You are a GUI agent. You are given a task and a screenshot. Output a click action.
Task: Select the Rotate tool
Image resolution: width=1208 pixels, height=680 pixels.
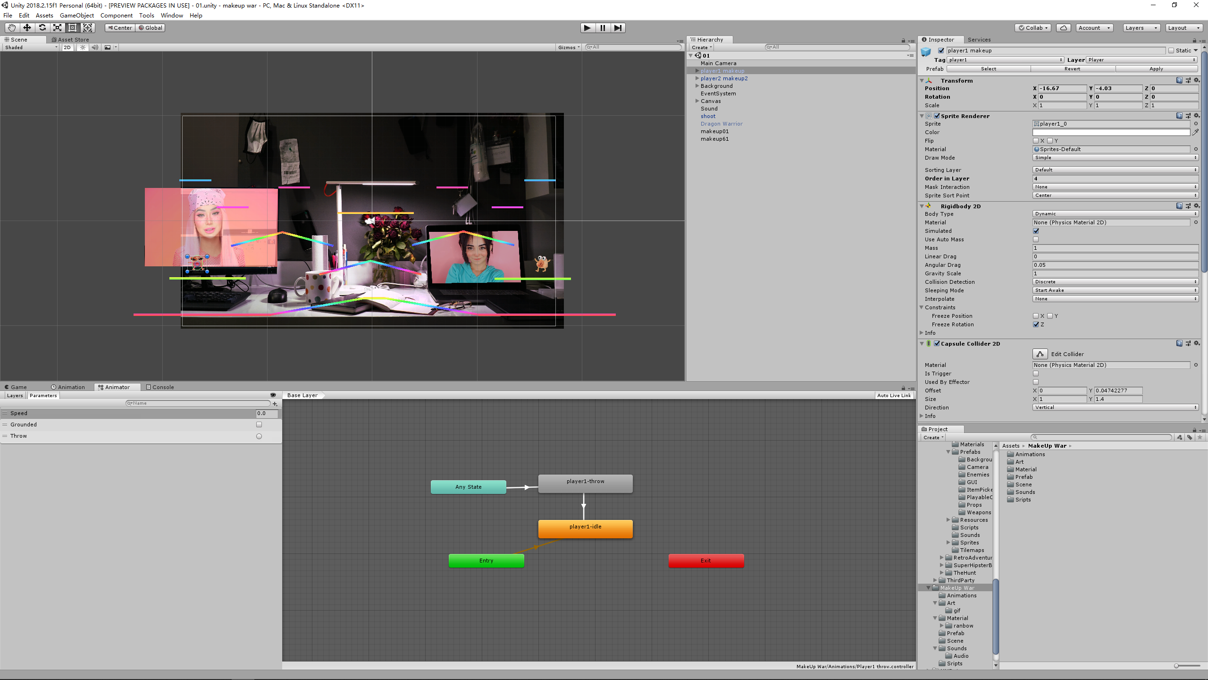pos(42,28)
